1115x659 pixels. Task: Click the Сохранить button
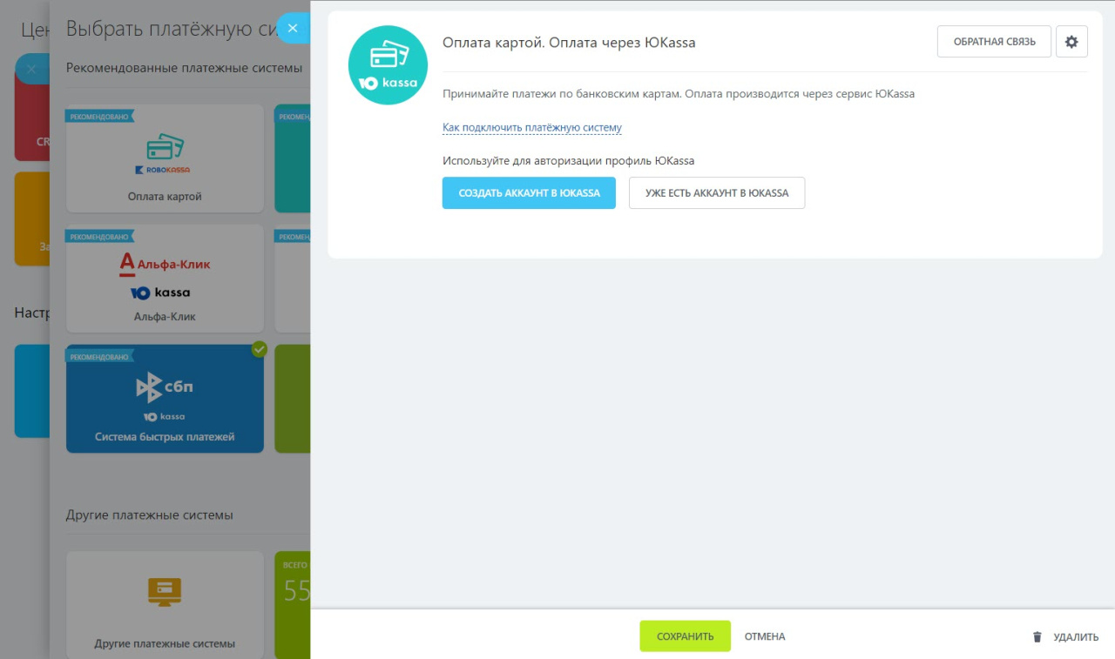(x=685, y=636)
